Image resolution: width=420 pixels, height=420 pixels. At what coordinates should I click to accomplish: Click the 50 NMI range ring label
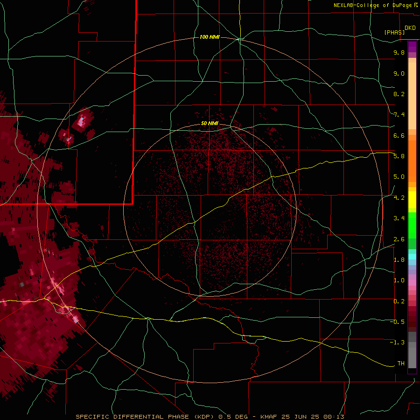[210, 123]
